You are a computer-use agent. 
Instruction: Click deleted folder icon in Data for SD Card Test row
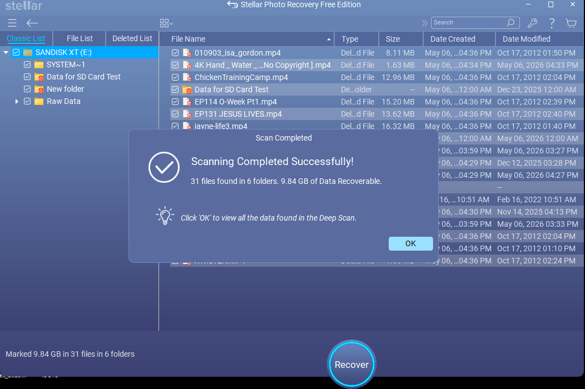(187, 90)
